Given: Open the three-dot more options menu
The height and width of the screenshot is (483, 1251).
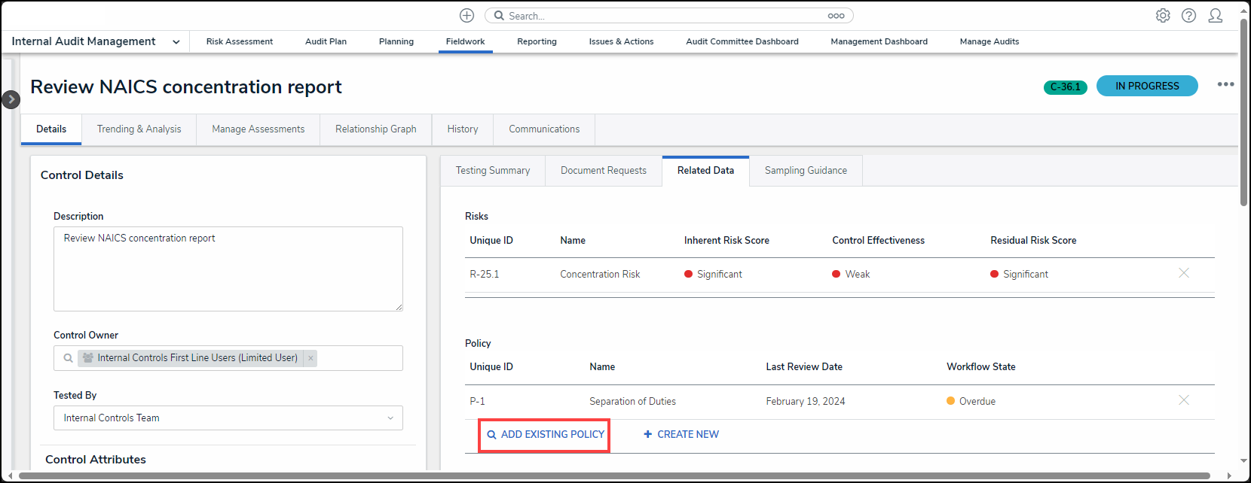Looking at the screenshot, I should 1225,84.
